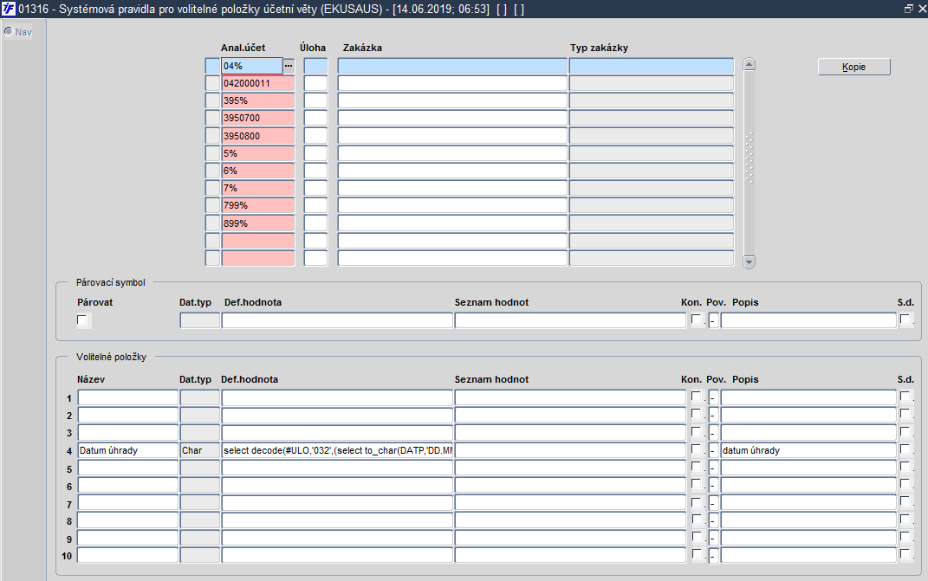The width and height of the screenshot is (928, 581).
Task: Open the lookup list button beside 04%
Action: pos(289,67)
